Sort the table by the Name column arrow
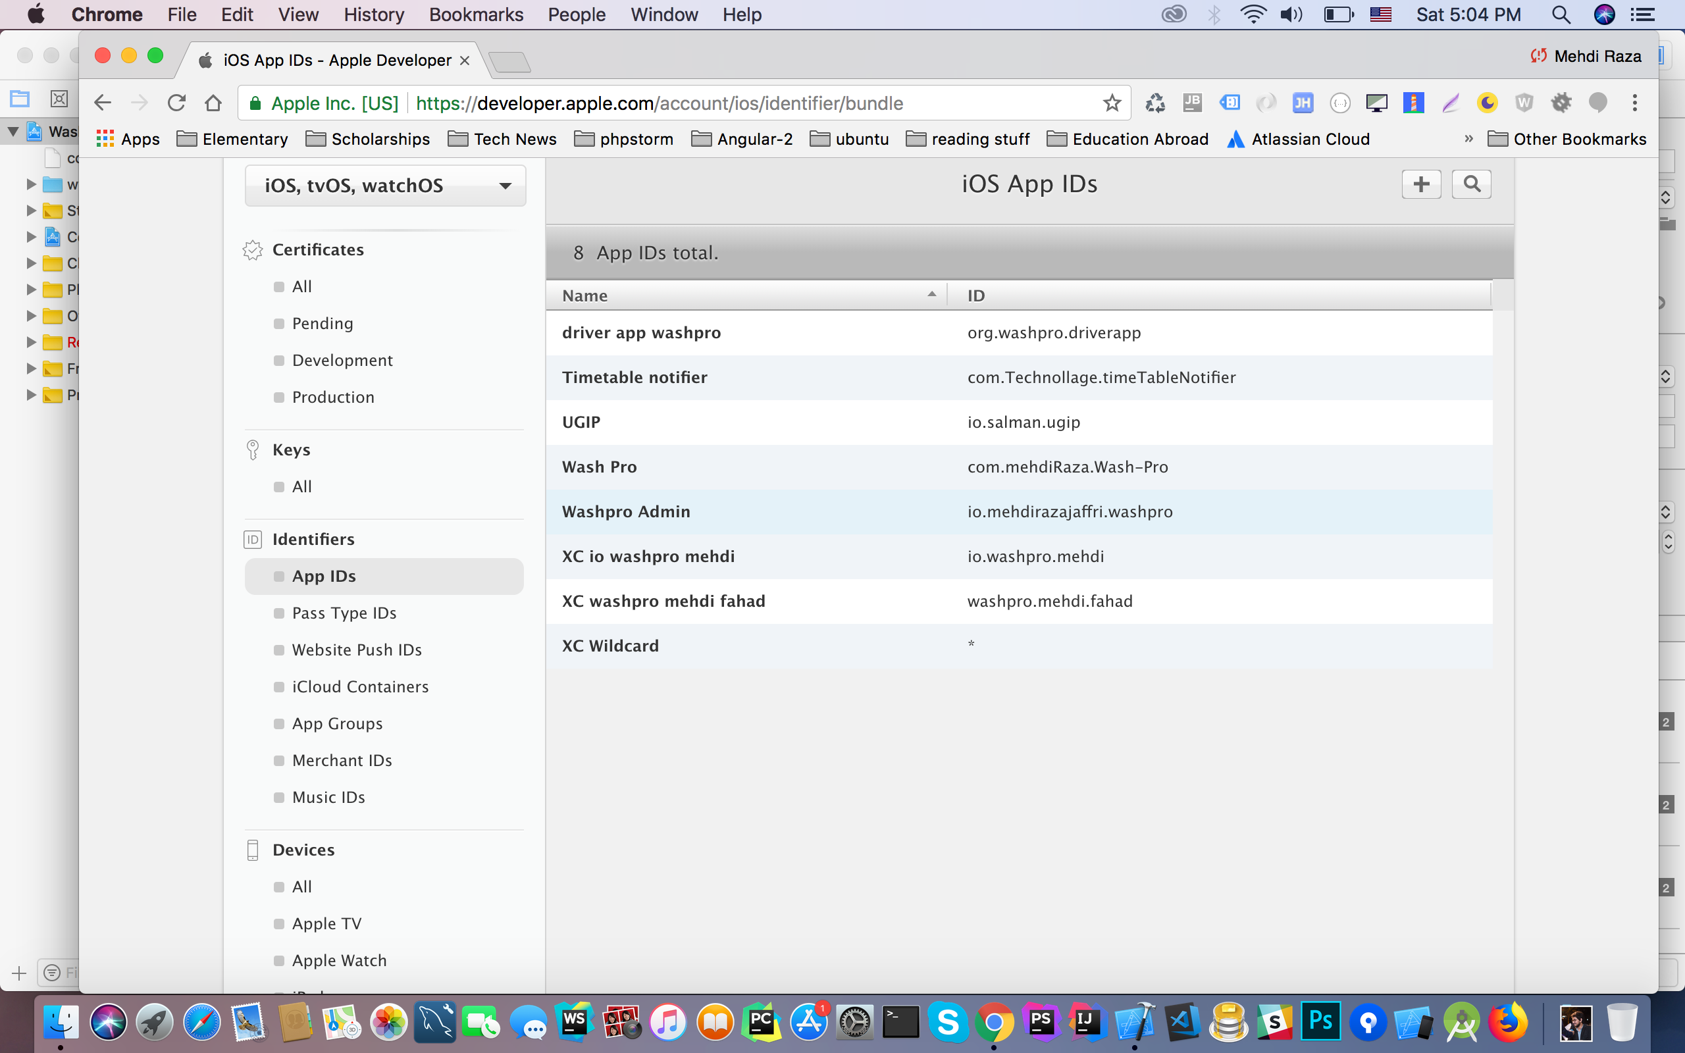 (x=931, y=295)
